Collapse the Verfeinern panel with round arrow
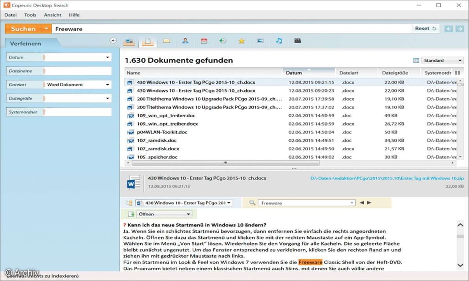Screen dimensions: 469x281 click(x=113, y=40)
